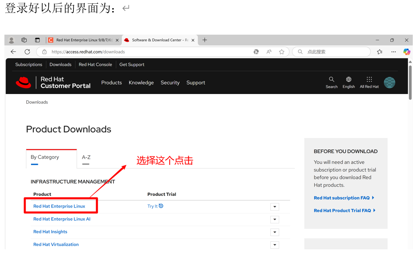Click the page vertical scrollbar thumb
This screenshot has width=415, height=267.
pyautogui.click(x=410, y=82)
